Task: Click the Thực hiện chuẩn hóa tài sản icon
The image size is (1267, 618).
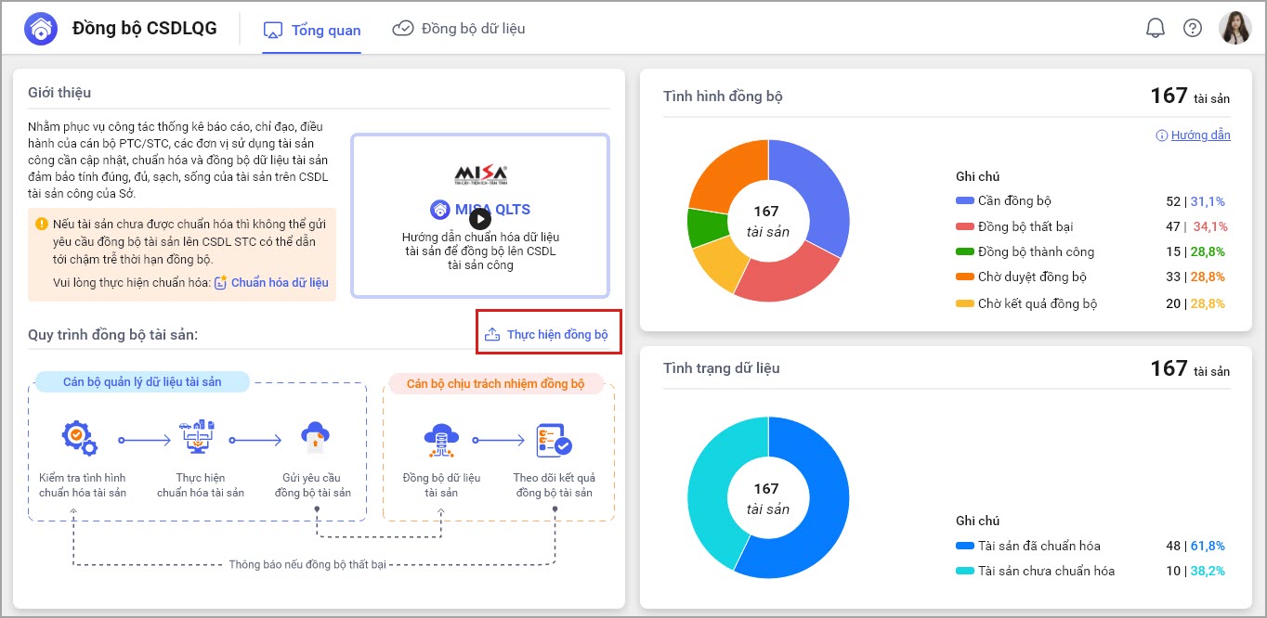Action: point(197,436)
